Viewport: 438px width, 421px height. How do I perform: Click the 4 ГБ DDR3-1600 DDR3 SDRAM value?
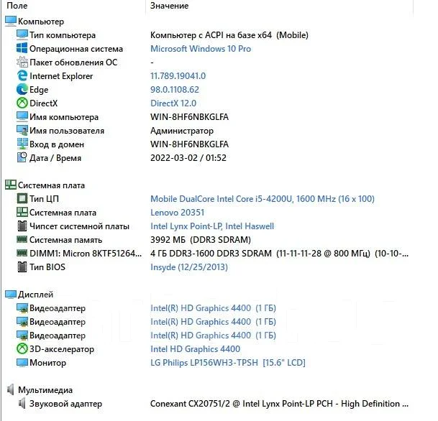click(x=279, y=254)
